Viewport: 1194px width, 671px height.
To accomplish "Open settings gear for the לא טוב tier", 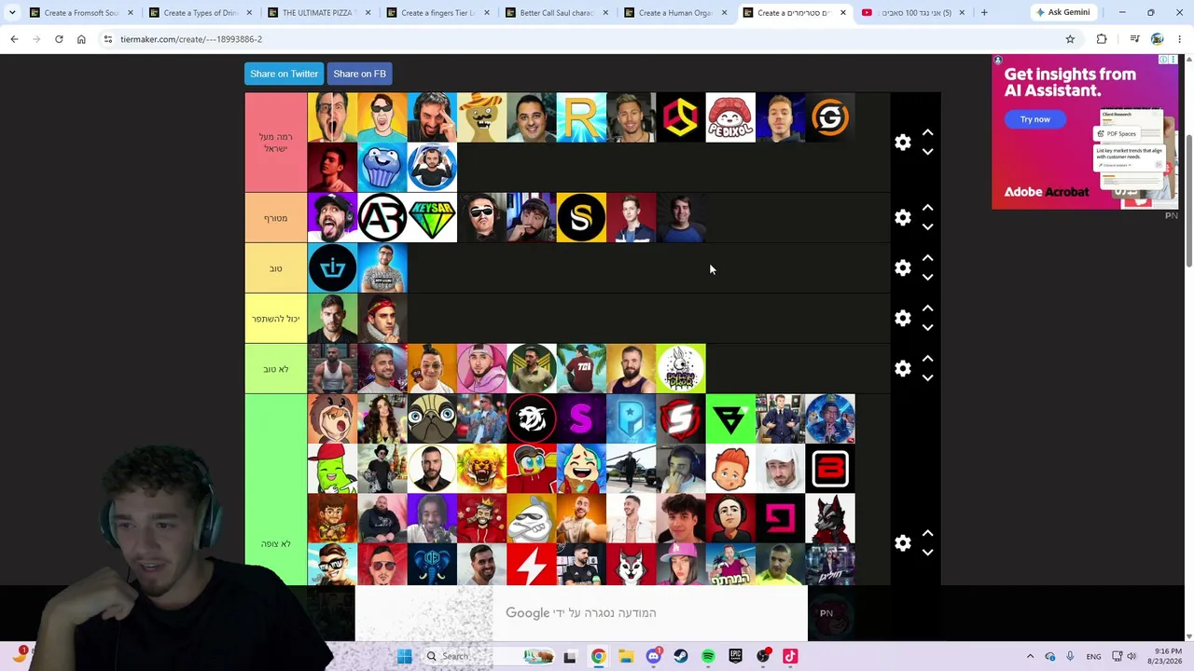I will click(x=902, y=368).
